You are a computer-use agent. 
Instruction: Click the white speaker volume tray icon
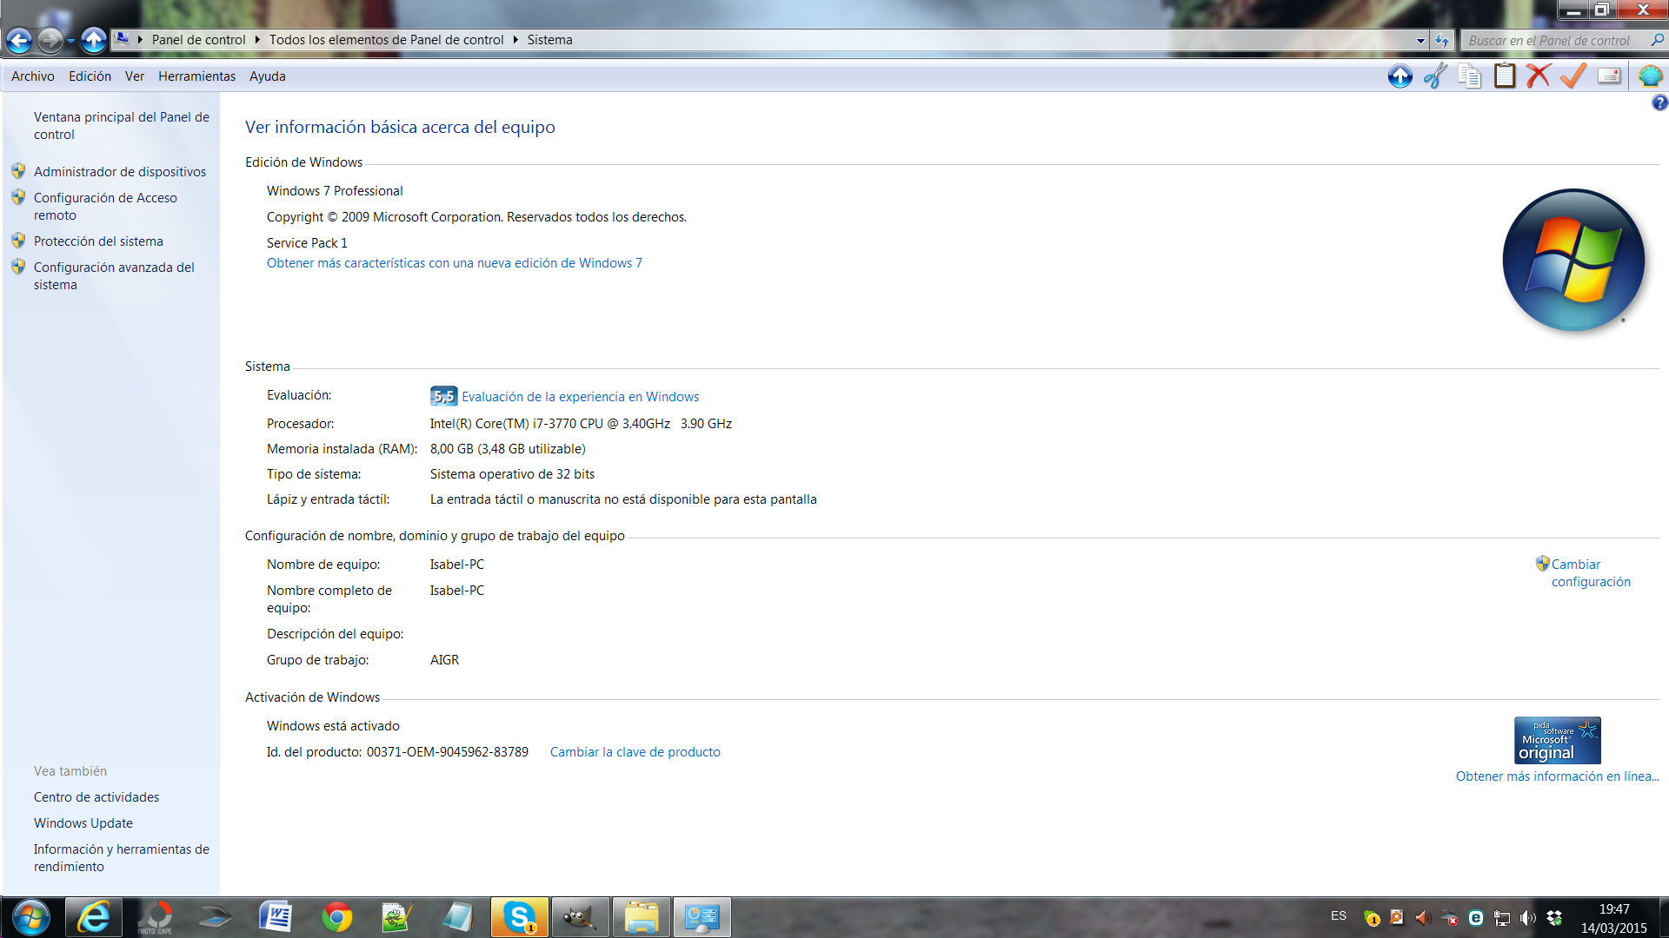[1528, 917]
